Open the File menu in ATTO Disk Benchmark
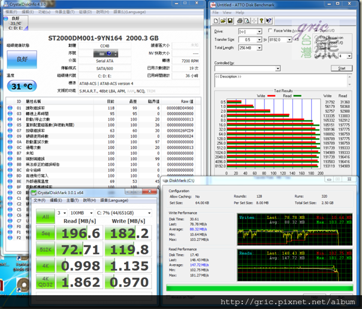This screenshot has height=309, width=362. click(x=215, y=13)
